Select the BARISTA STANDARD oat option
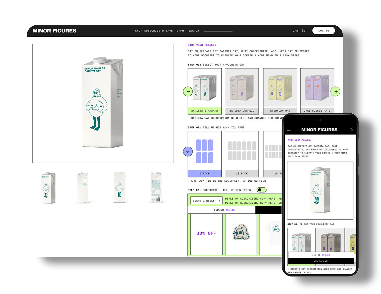Screen dimensions: 381x294 [205, 111]
